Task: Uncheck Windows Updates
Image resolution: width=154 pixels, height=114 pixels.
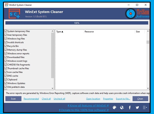Action: 6,83
